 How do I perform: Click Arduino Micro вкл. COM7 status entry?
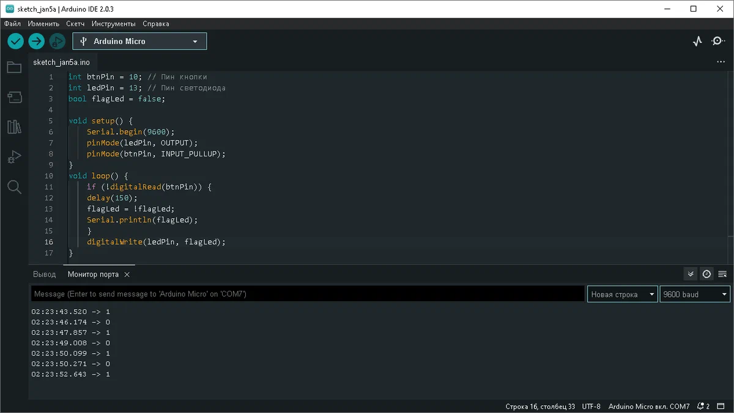click(x=649, y=406)
